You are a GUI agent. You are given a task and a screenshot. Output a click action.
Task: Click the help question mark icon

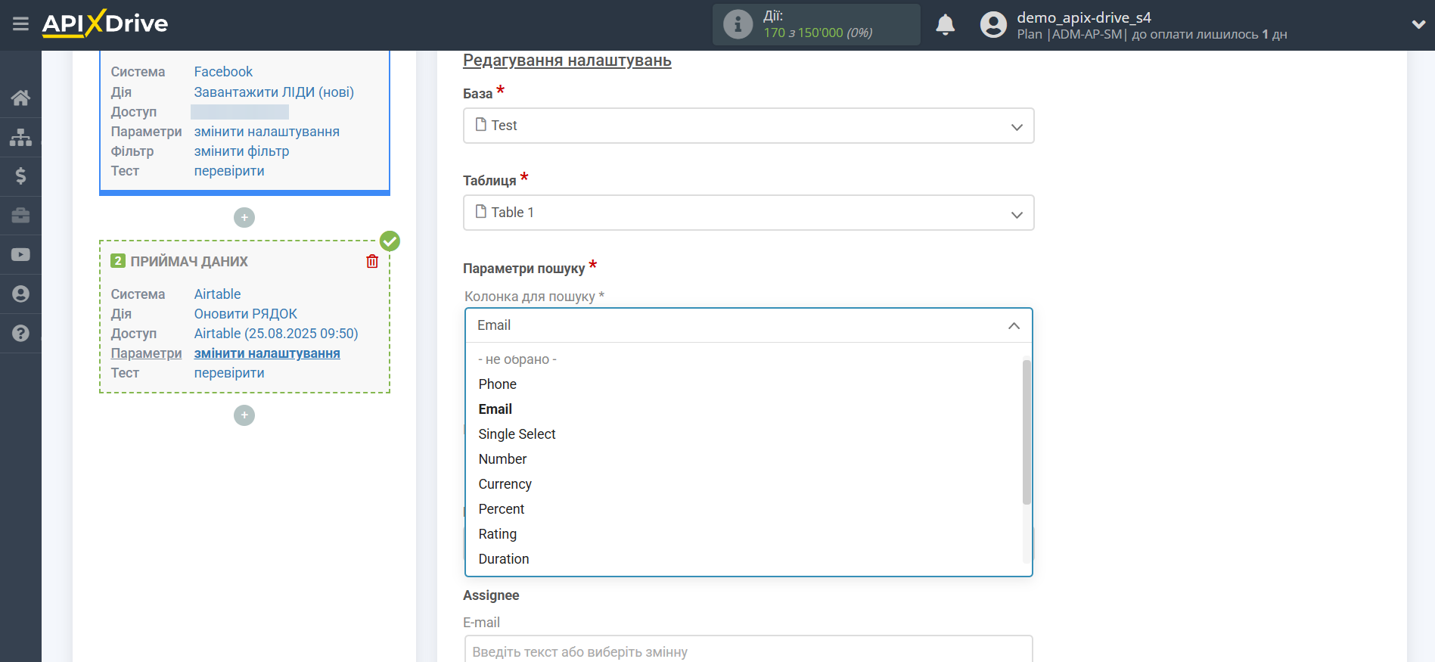[x=20, y=333]
